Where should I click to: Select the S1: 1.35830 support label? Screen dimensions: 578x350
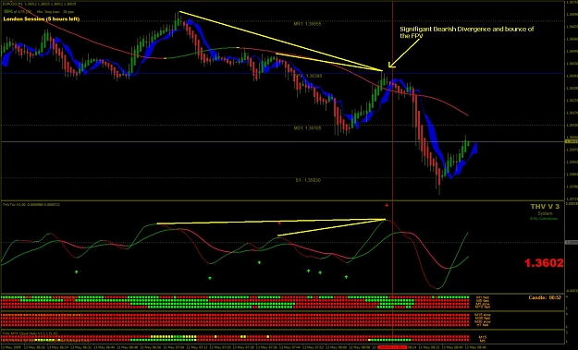point(308,180)
